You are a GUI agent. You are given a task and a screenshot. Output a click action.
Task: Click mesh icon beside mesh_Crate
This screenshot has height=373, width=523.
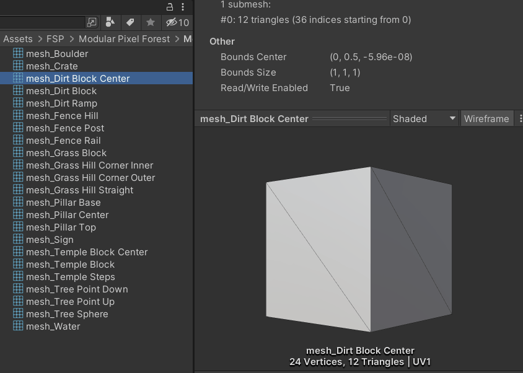(18, 66)
